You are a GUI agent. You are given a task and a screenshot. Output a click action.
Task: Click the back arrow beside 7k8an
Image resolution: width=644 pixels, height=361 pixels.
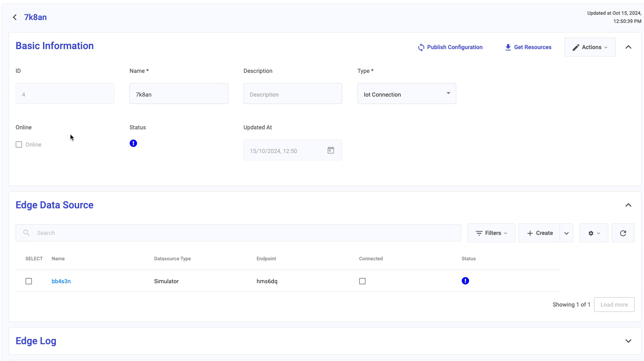point(15,17)
